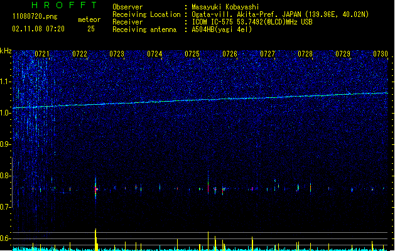Screen dimensions: 395x251
Task: Click the date stamp 02.11.08 07:20
Action: click(x=38, y=29)
